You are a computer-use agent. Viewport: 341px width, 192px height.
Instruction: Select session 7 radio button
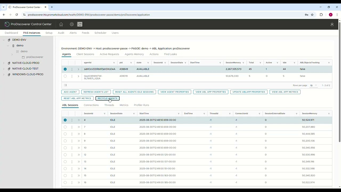65,127
